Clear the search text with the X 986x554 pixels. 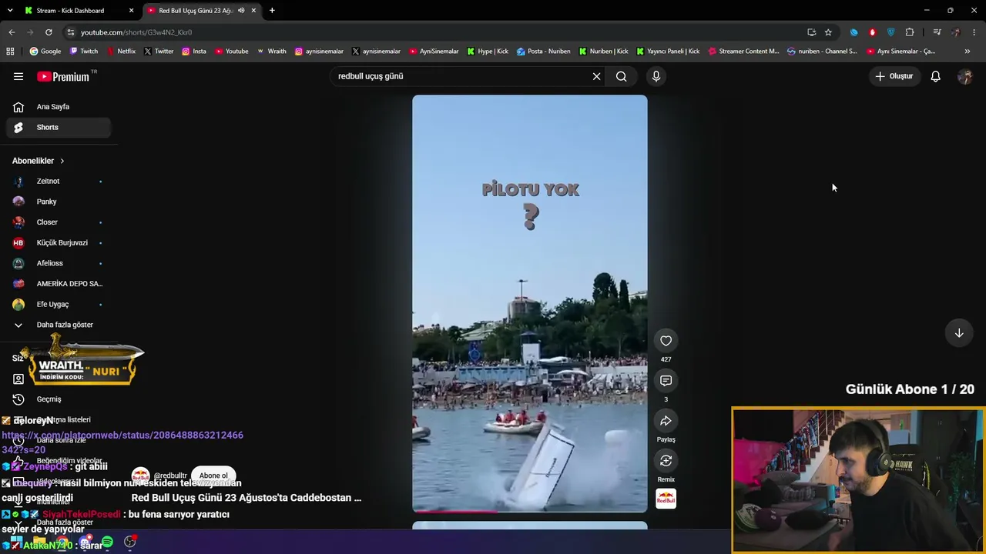click(x=596, y=76)
